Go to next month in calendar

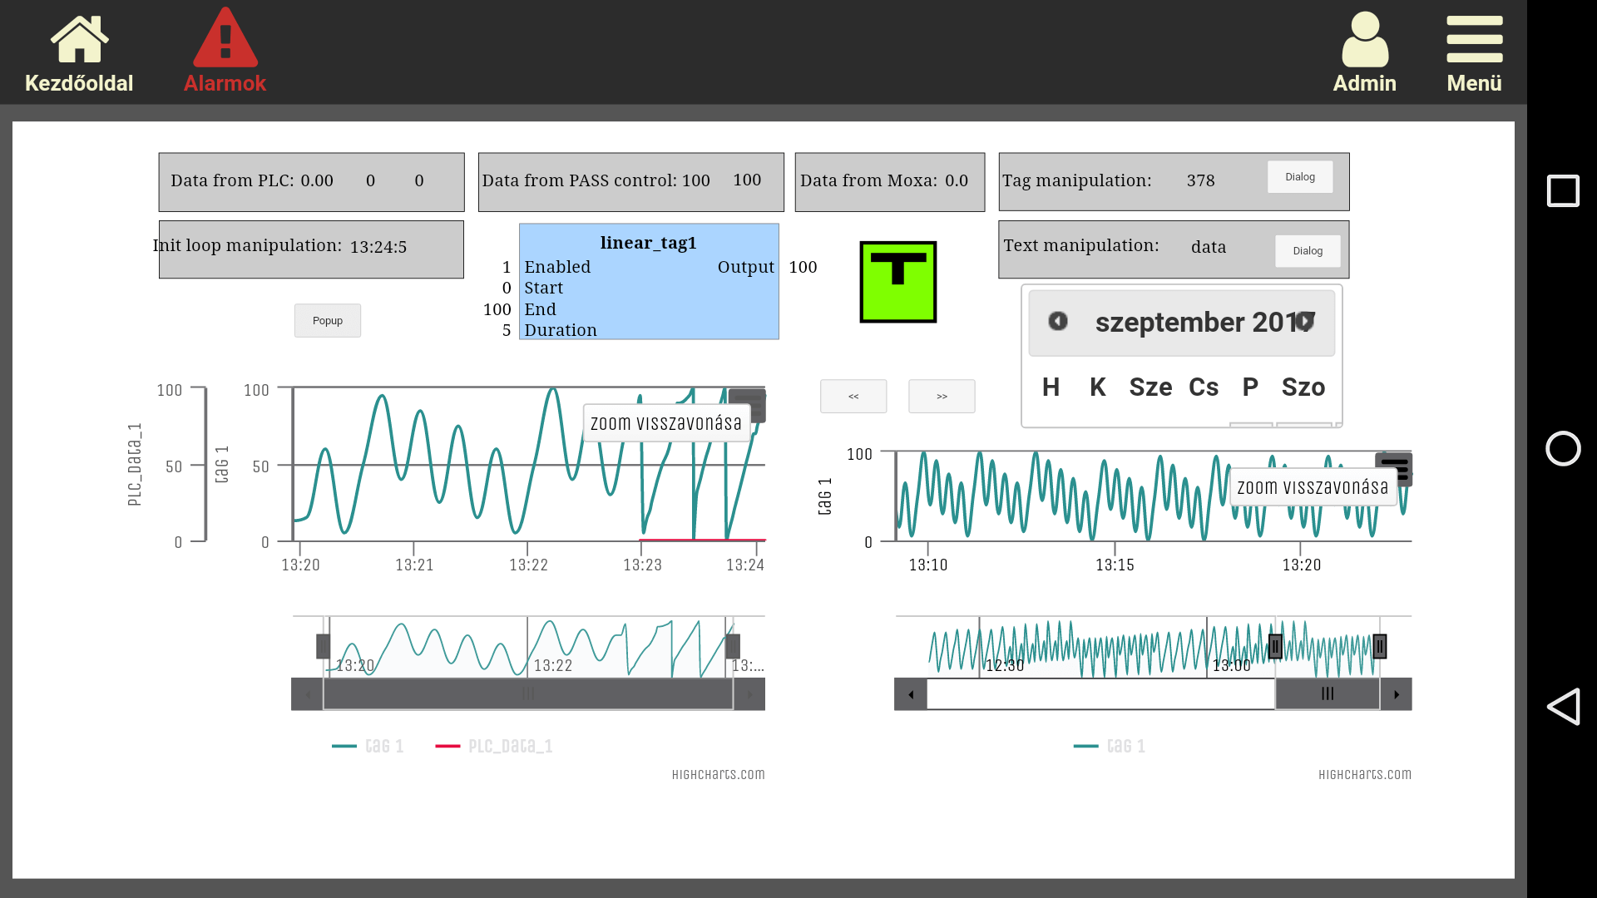[x=1305, y=321]
